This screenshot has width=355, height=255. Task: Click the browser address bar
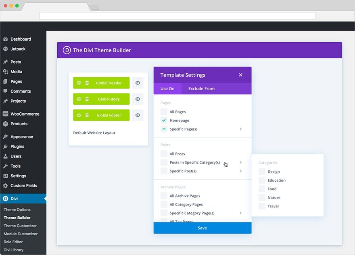tap(177, 16)
